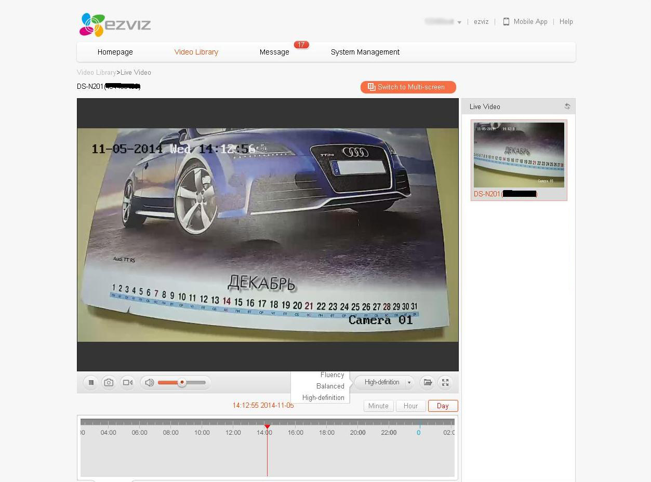Switch to Multi-screen view
Image resolution: width=651 pixels, height=482 pixels.
[x=408, y=87]
